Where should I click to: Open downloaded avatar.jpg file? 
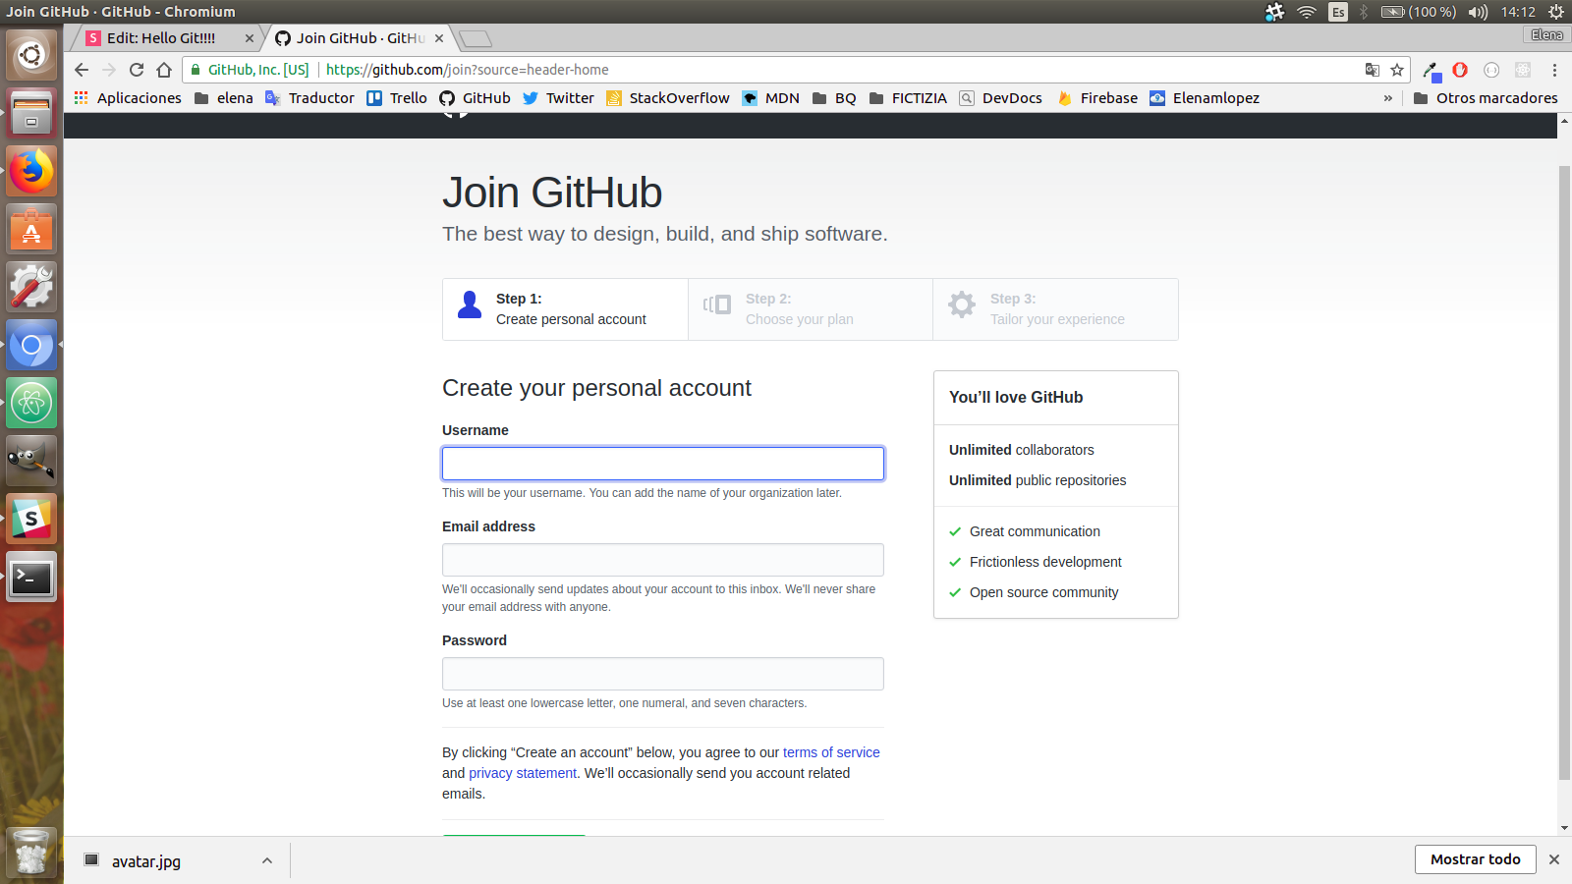[147, 861]
